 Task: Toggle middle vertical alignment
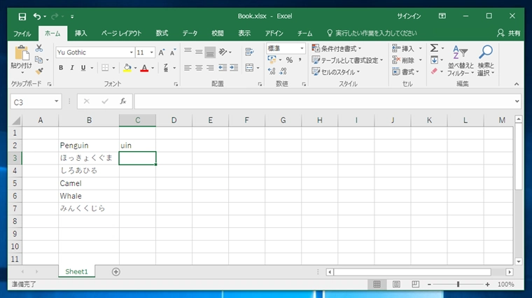pyautogui.click(x=199, y=51)
